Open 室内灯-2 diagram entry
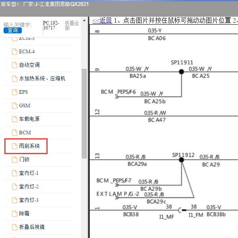The height and width of the screenshot is (238, 238). 29,186
